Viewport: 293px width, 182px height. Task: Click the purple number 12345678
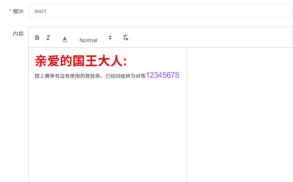click(x=162, y=75)
